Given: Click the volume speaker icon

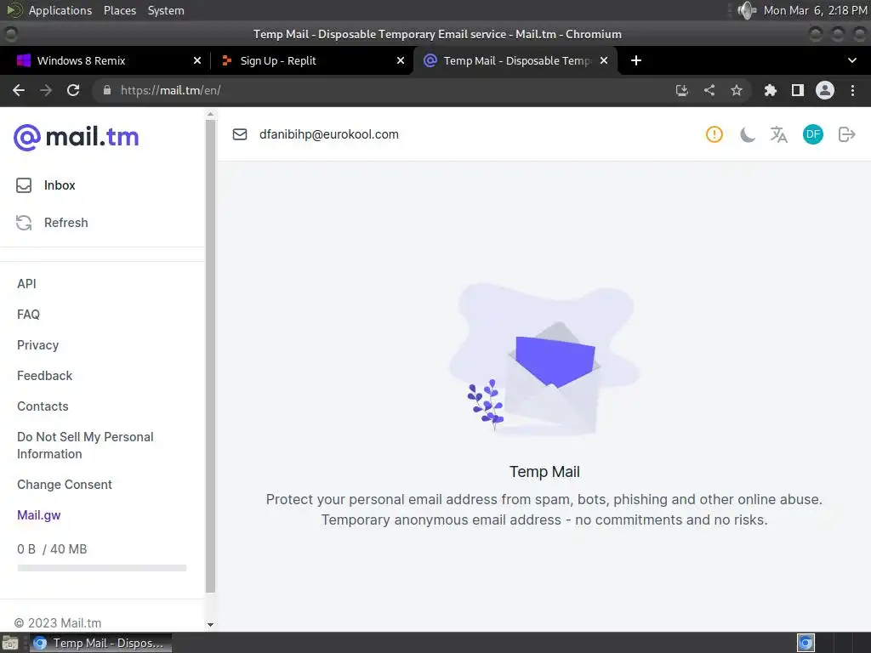Looking at the screenshot, I should tap(747, 10).
